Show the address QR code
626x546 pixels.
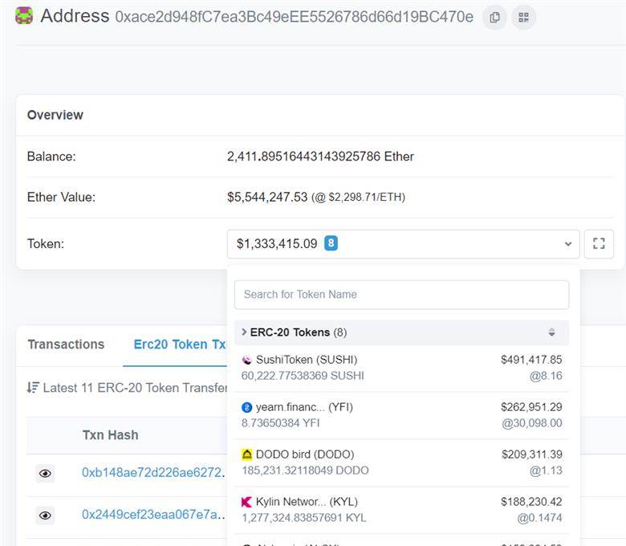point(523,17)
